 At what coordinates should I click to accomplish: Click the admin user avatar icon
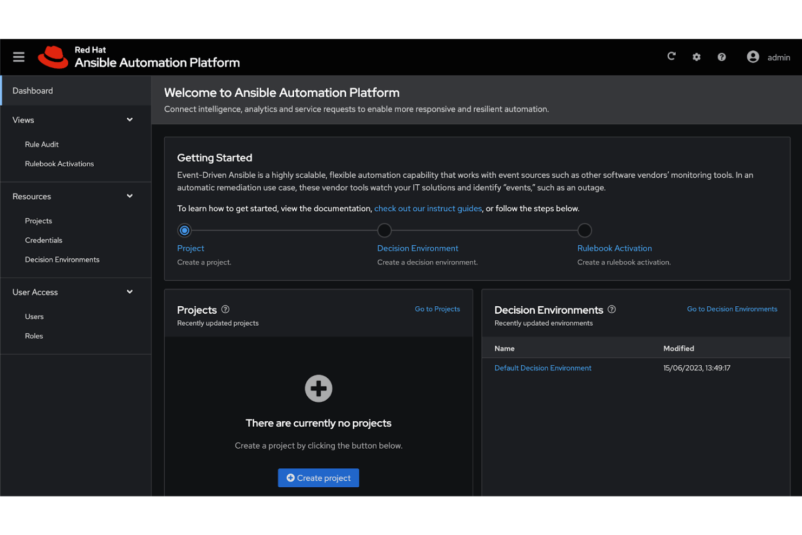(753, 57)
